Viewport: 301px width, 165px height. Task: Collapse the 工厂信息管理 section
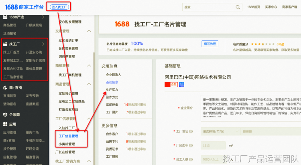[x=89, y=119]
